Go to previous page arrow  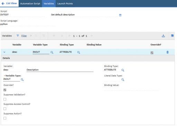[69, 36]
